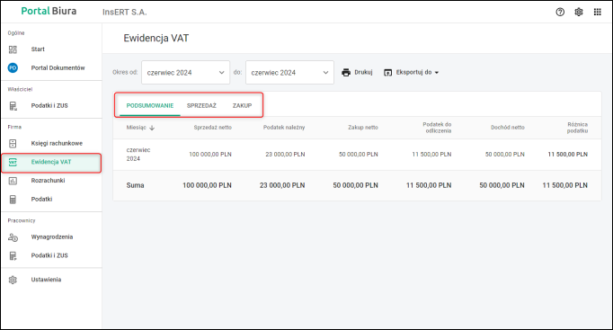Click the Dochód netto column header
The image size is (613, 330).
tap(508, 128)
